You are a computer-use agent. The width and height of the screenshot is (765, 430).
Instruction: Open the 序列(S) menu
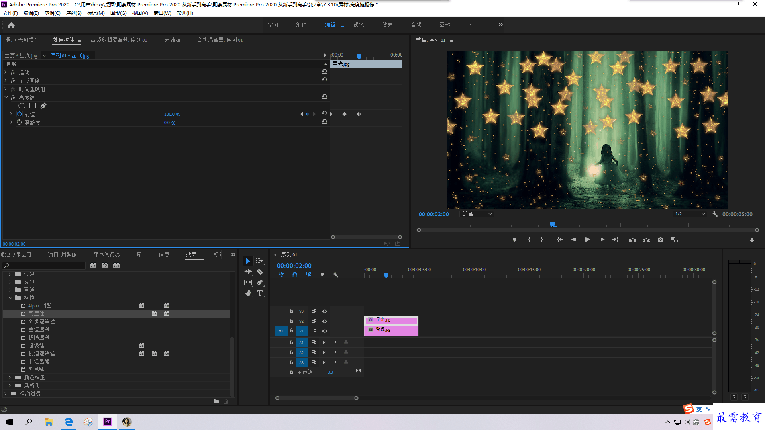tap(74, 13)
